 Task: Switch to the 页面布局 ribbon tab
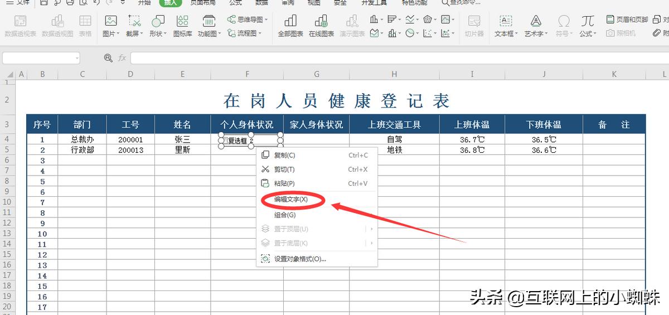pos(203,3)
